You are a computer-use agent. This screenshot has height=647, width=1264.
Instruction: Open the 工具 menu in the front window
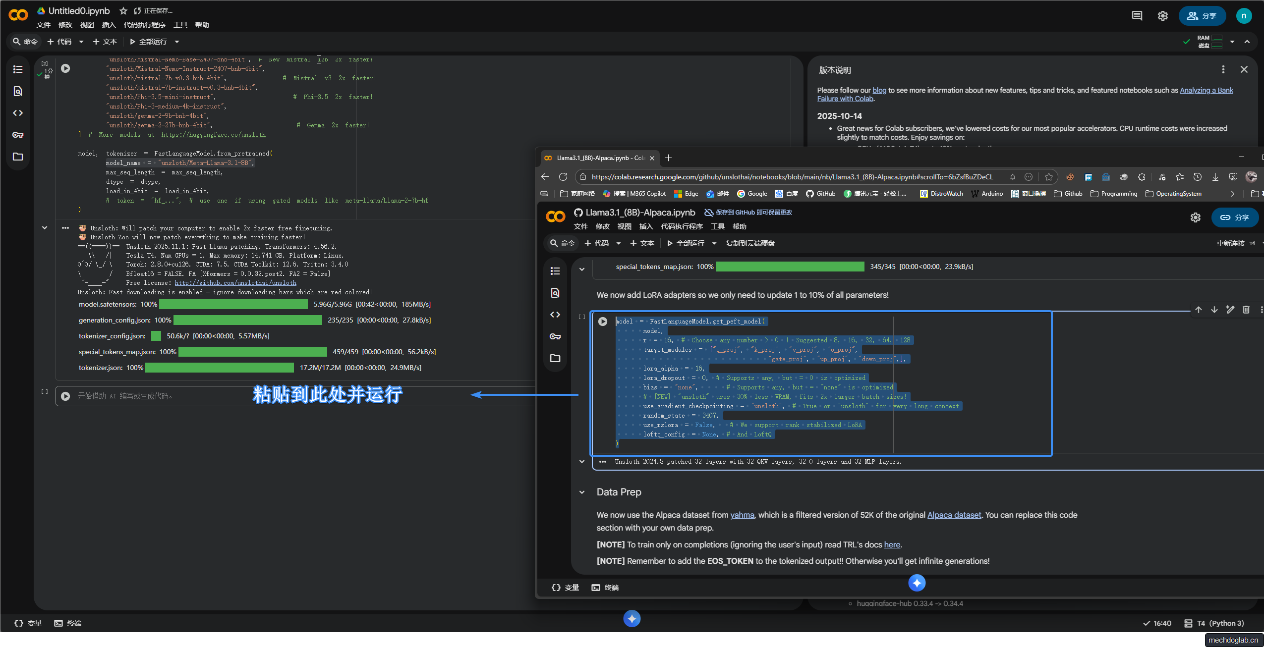pyautogui.click(x=717, y=226)
